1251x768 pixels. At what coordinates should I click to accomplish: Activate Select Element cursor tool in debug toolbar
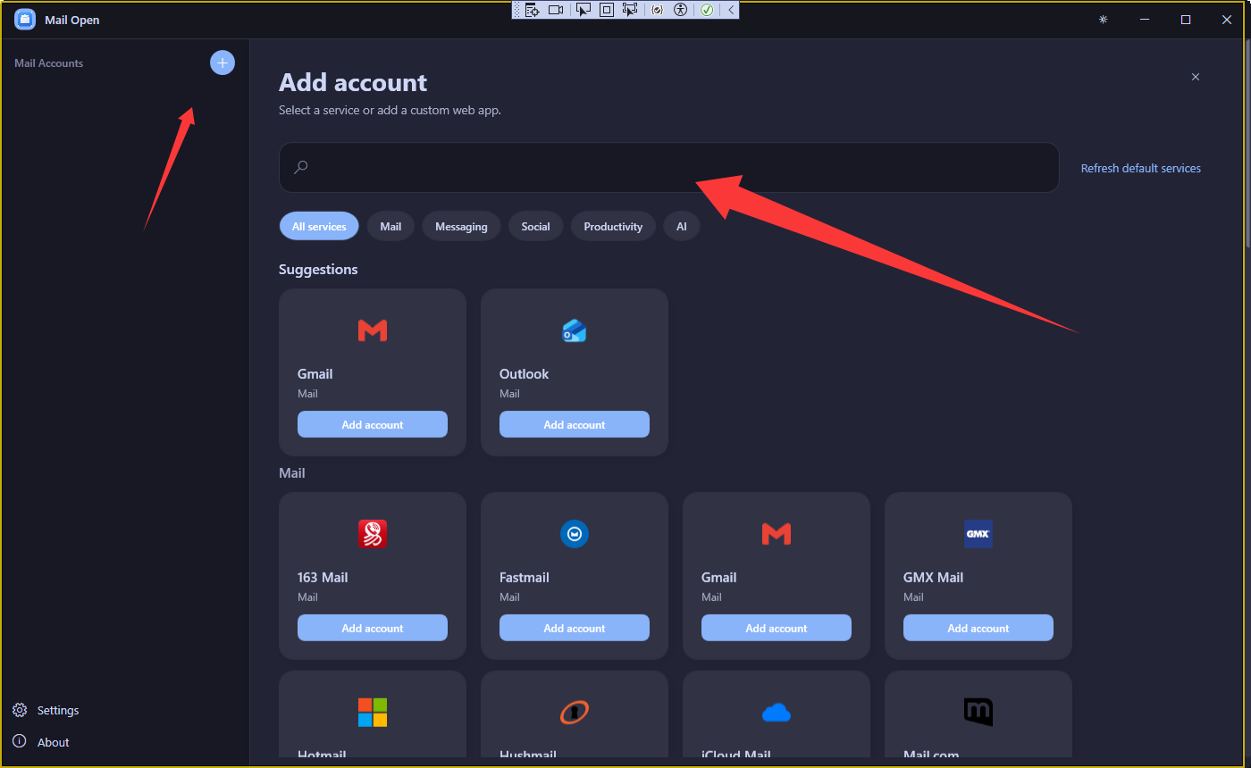(x=584, y=10)
